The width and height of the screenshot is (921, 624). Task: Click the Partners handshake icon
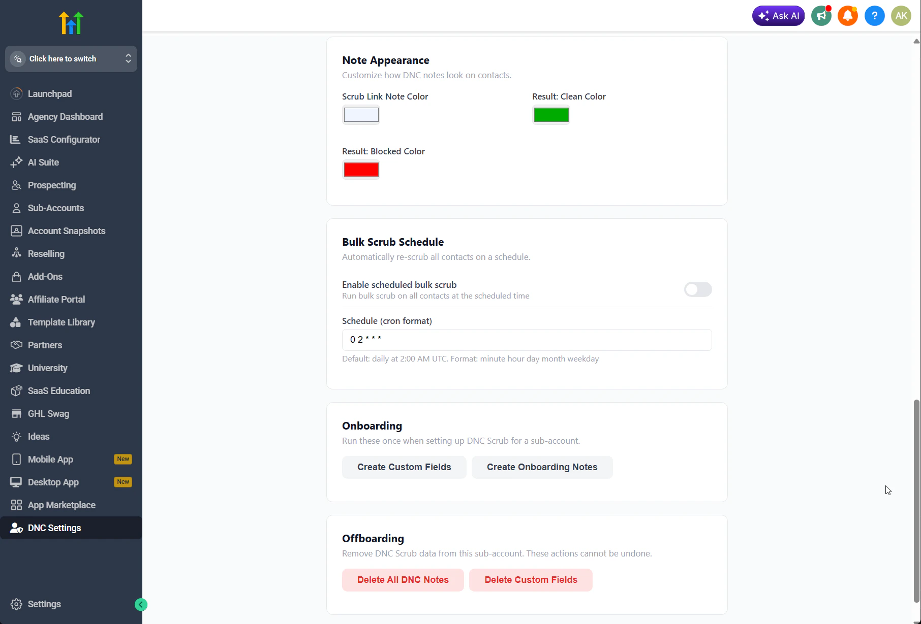click(16, 345)
